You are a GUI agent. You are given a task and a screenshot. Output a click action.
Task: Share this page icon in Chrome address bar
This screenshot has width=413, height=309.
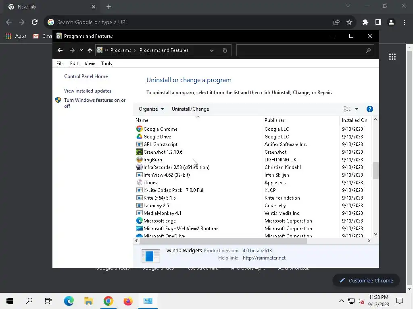click(x=336, y=23)
